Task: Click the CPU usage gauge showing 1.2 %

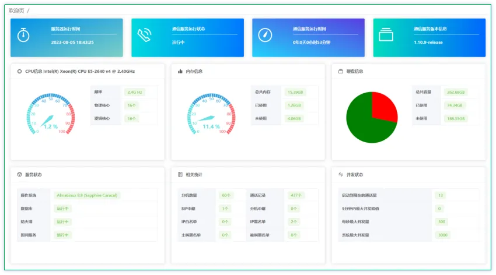Action: point(51,114)
